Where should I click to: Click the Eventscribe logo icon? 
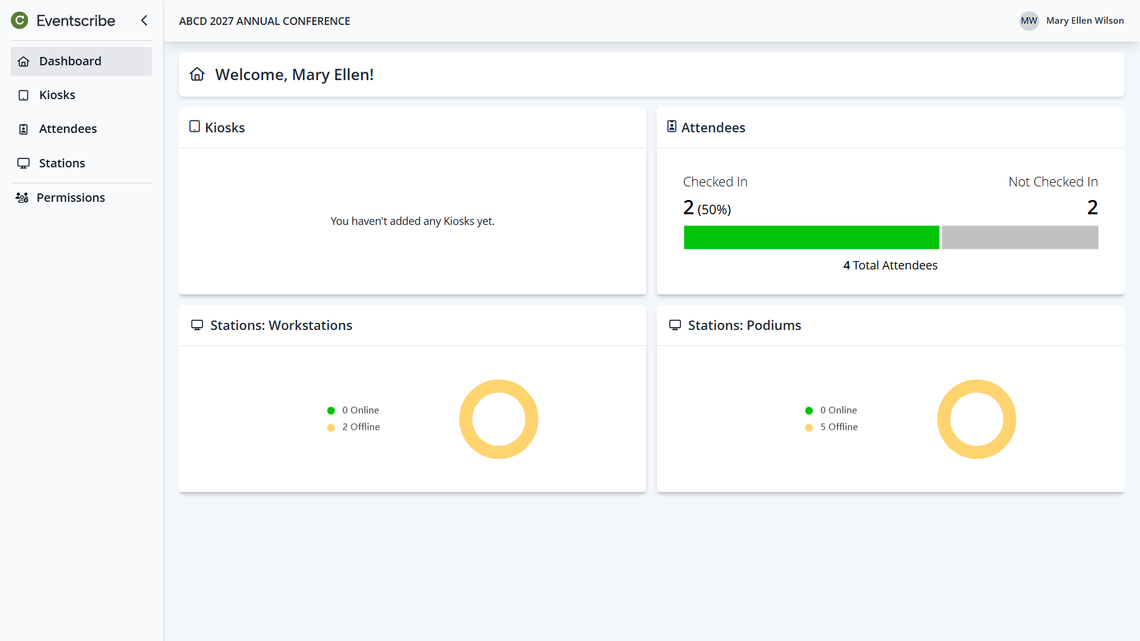pos(20,21)
